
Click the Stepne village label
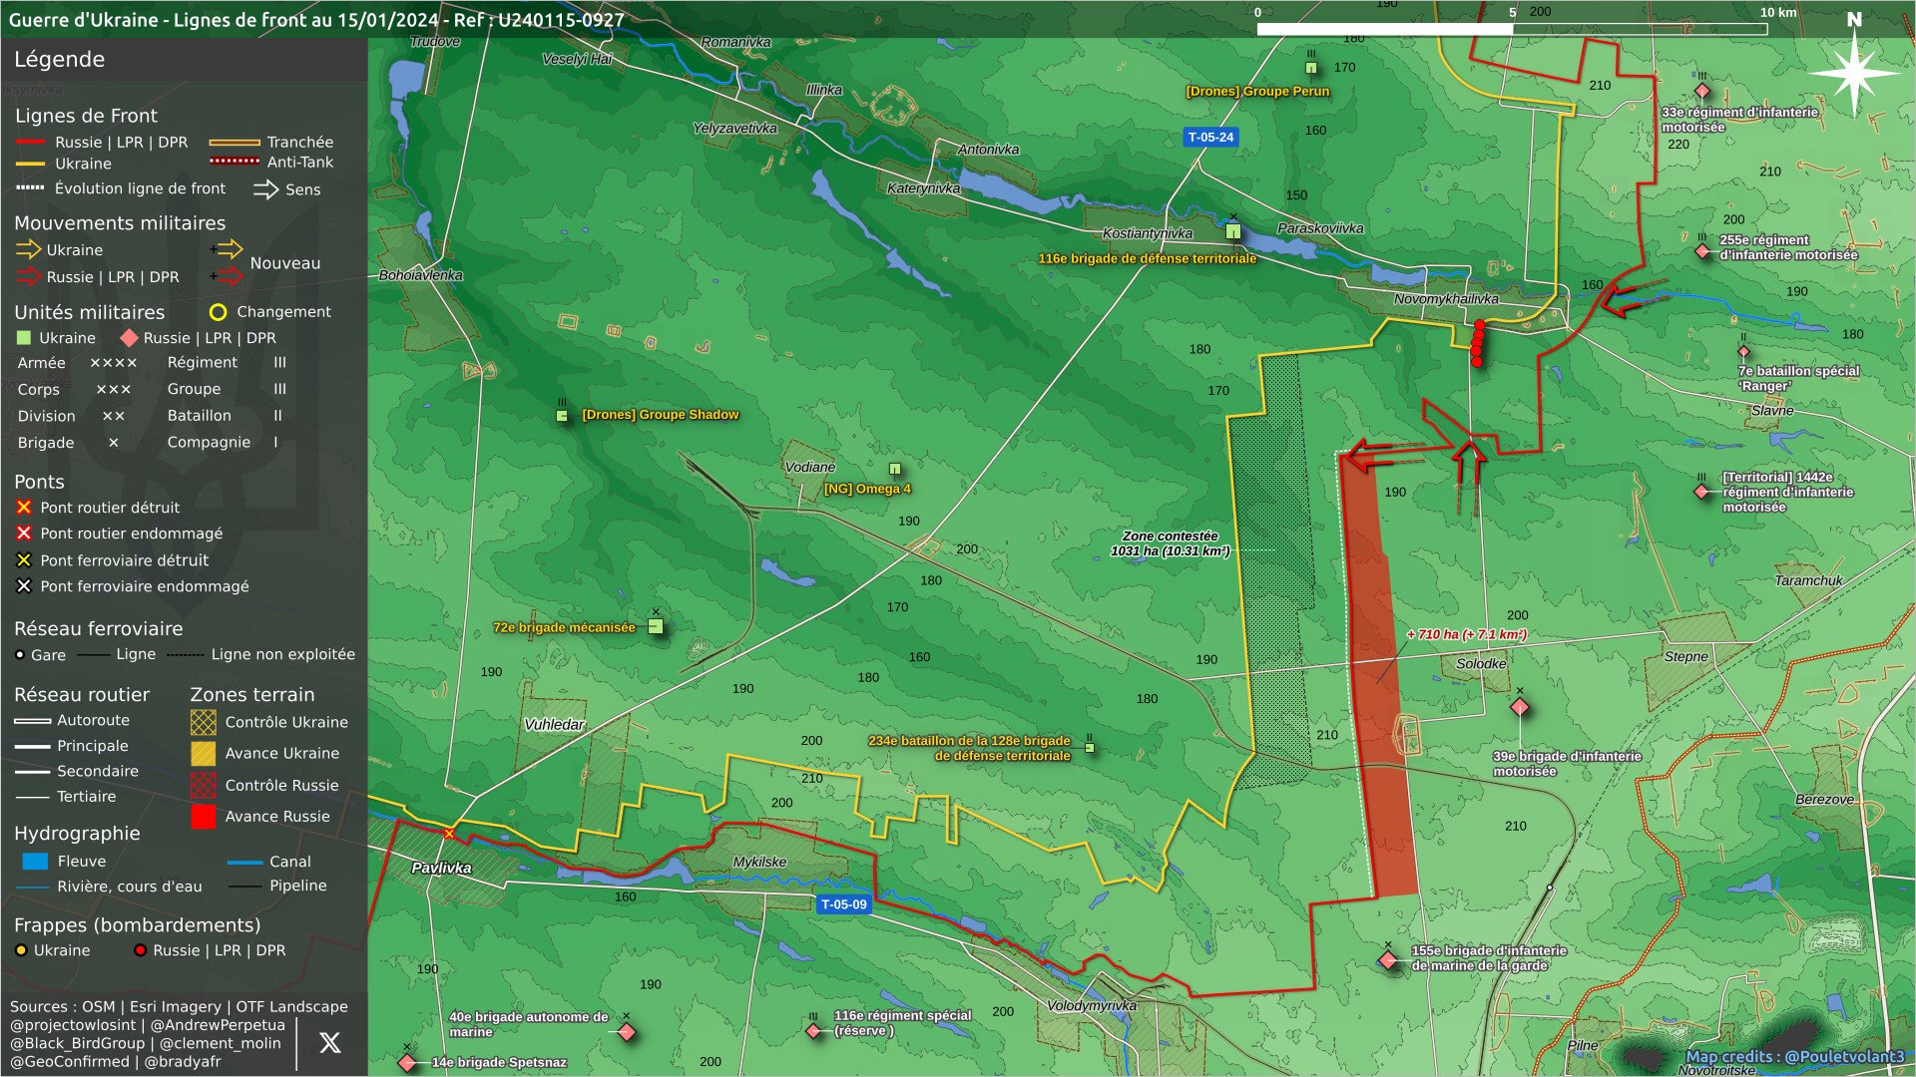click(1685, 656)
